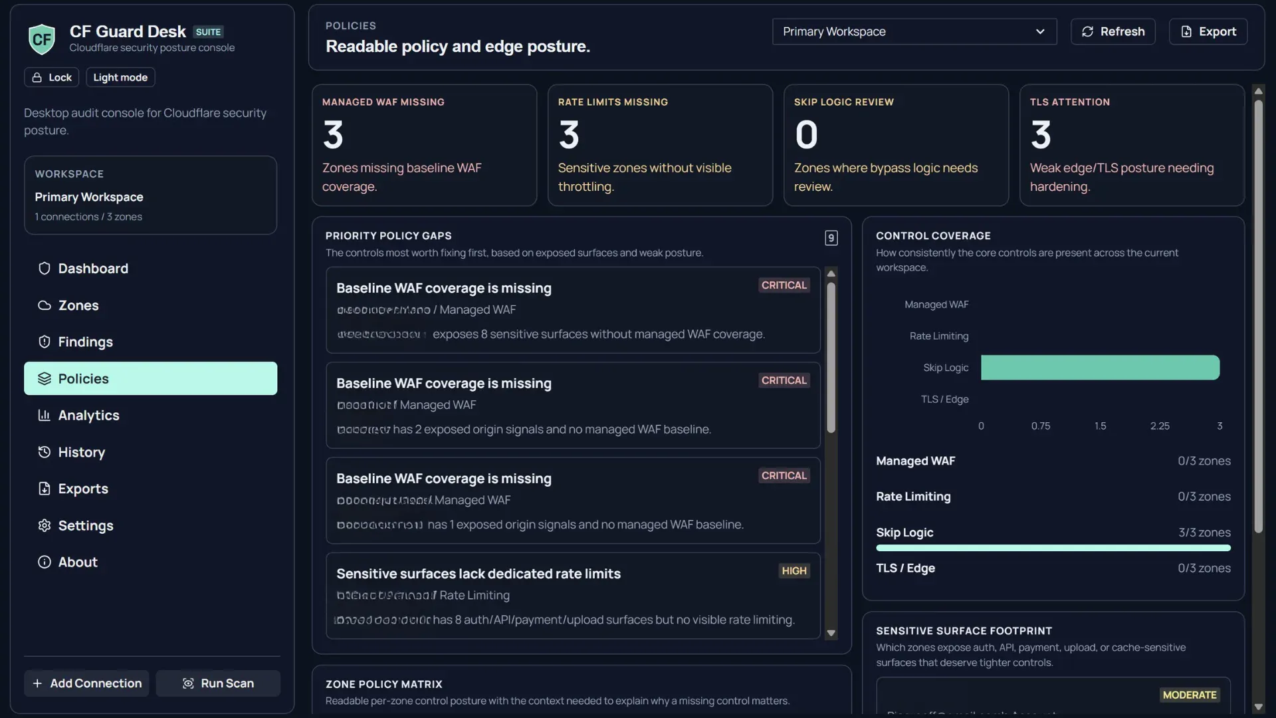Click the Analytics bar chart icon
This screenshot has height=718, width=1276.
[x=45, y=416]
